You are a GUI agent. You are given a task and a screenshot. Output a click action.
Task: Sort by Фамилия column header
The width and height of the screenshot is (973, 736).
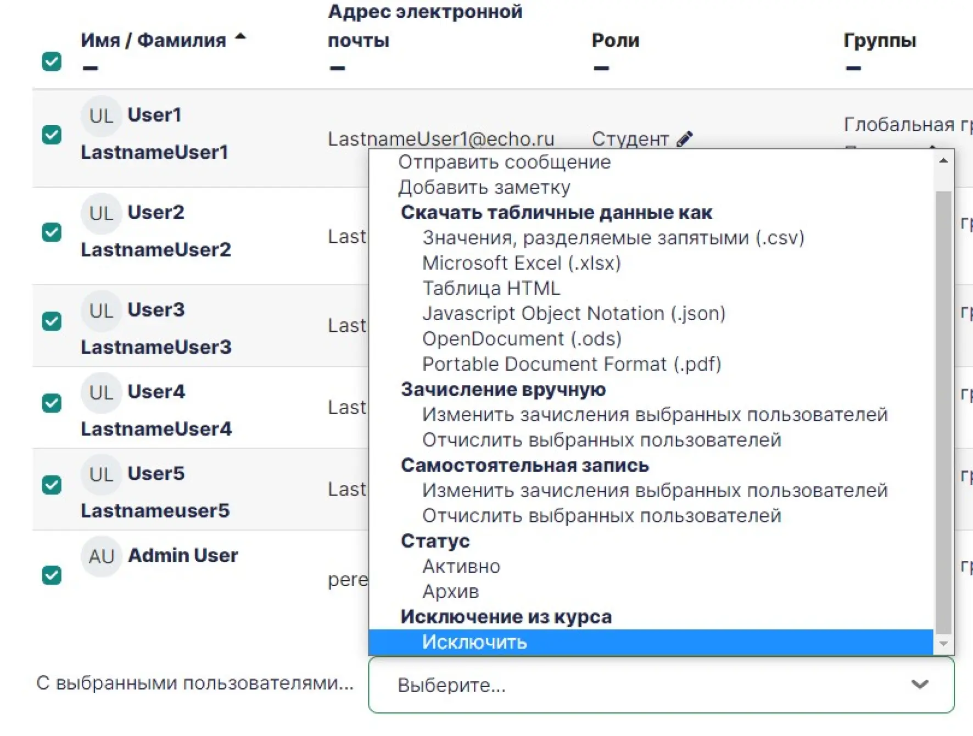click(x=182, y=40)
